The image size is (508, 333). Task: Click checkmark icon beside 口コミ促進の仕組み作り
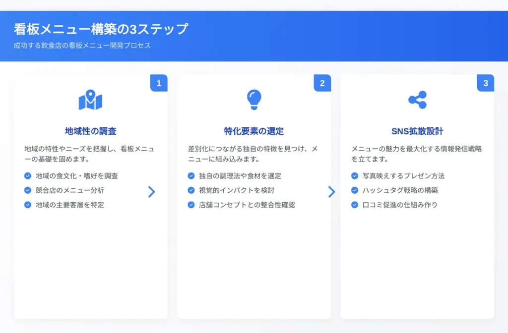tap(355, 205)
